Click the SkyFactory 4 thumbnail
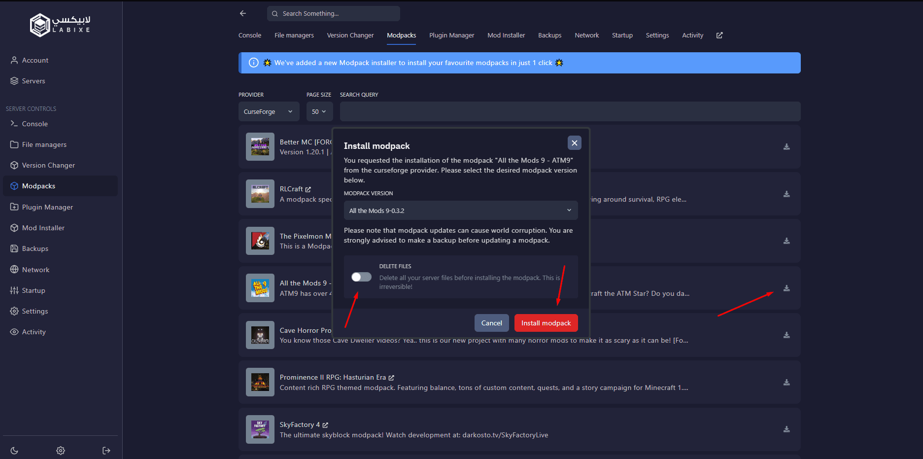Viewport: 923px width, 459px height. [x=260, y=429]
